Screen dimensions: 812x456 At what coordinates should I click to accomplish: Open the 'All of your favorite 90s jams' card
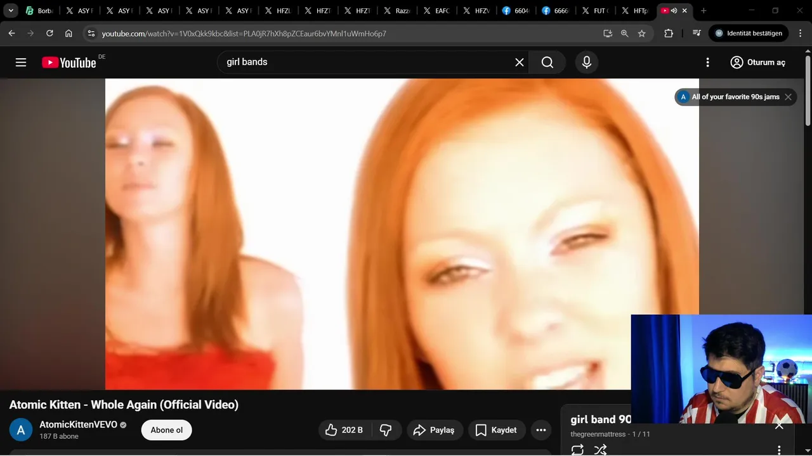click(x=730, y=97)
